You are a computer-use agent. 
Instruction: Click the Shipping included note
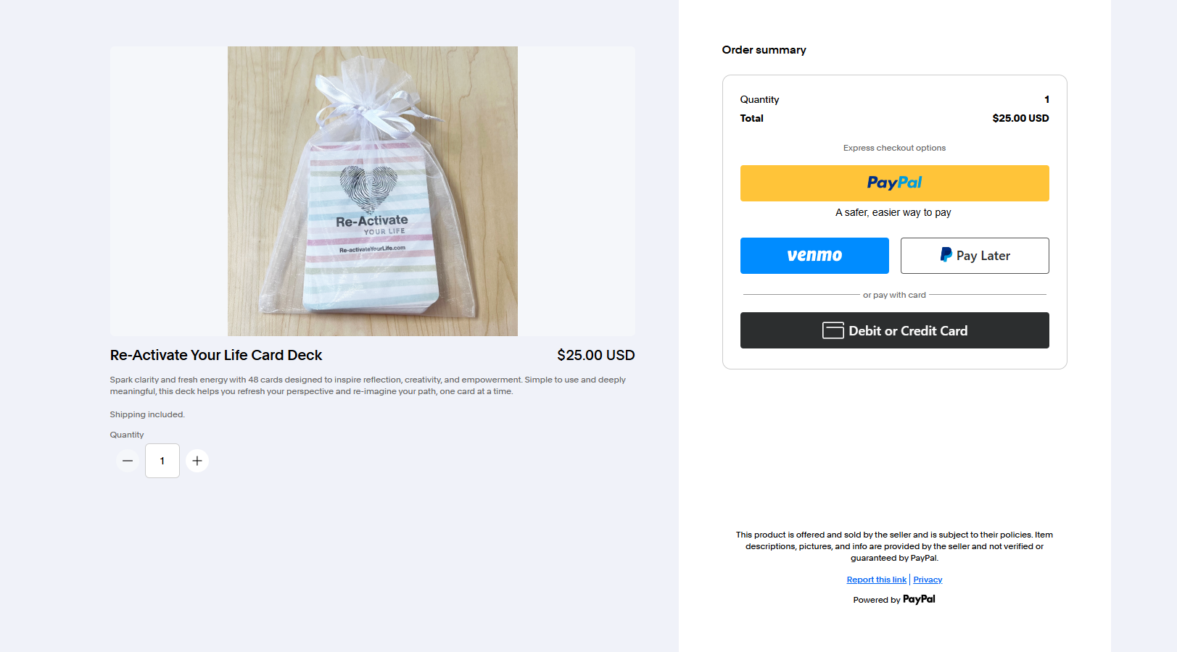147,414
